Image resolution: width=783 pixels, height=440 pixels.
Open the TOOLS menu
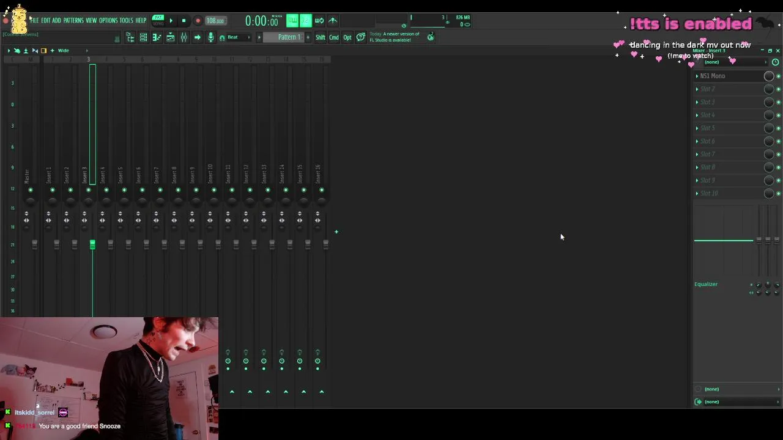pos(126,21)
